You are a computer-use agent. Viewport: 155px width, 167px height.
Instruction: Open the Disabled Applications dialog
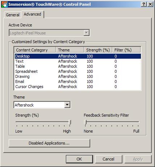[49, 143]
